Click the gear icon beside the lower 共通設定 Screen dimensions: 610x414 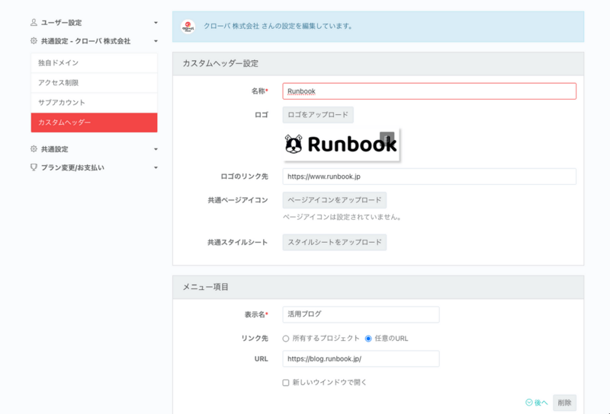click(x=34, y=148)
